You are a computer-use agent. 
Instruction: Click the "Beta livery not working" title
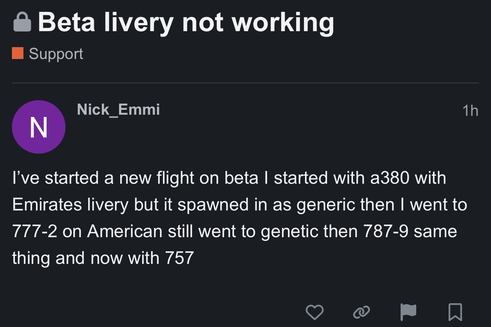point(186,22)
